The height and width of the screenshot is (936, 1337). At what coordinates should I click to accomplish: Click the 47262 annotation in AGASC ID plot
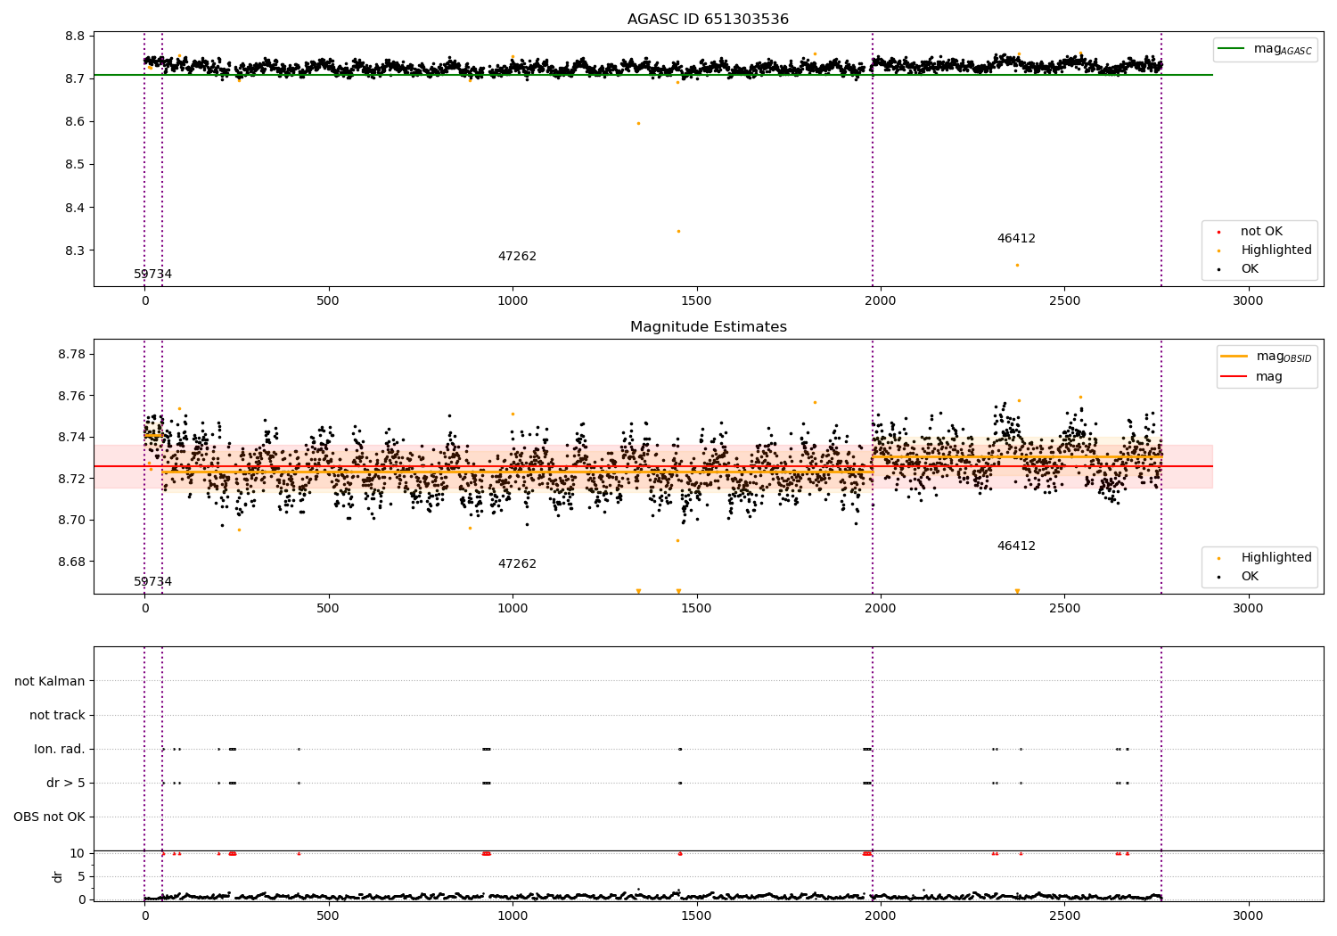point(517,257)
